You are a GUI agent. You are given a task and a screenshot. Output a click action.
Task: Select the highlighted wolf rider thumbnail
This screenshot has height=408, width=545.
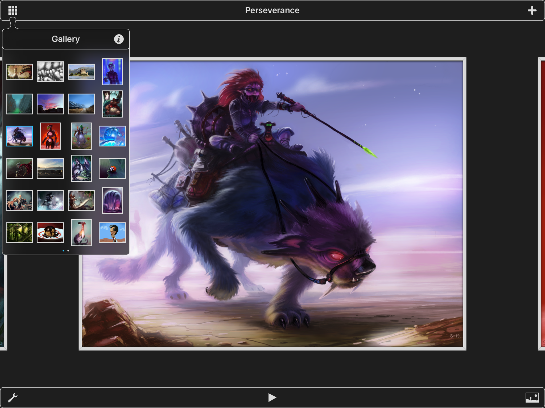tap(19, 136)
